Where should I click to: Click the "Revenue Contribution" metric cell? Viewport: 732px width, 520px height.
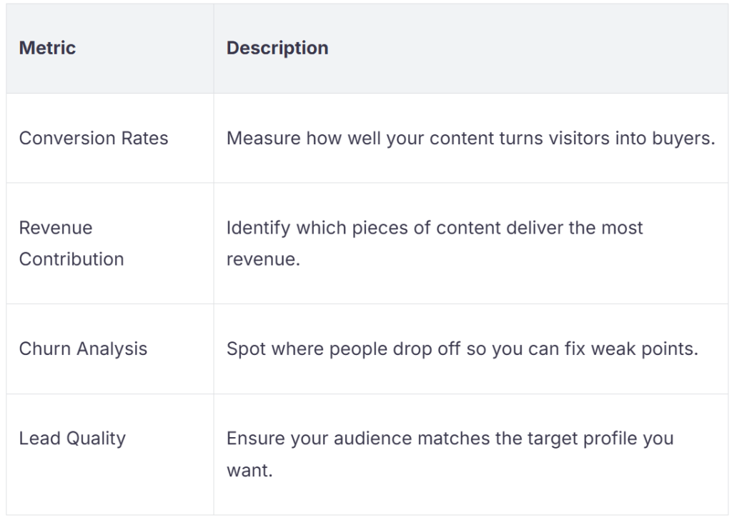[x=71, y=244]
